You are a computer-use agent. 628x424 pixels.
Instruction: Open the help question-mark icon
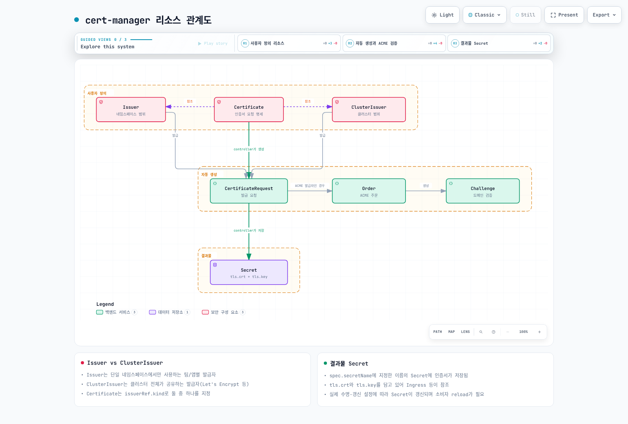tap(493, 332)
